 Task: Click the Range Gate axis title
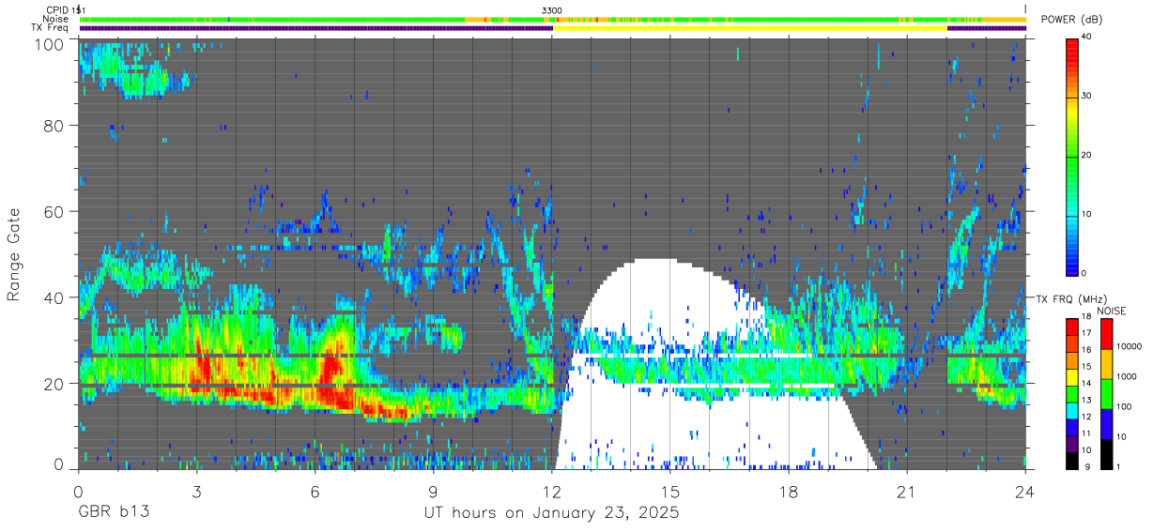pyautogui.click(x=14, y=254)
